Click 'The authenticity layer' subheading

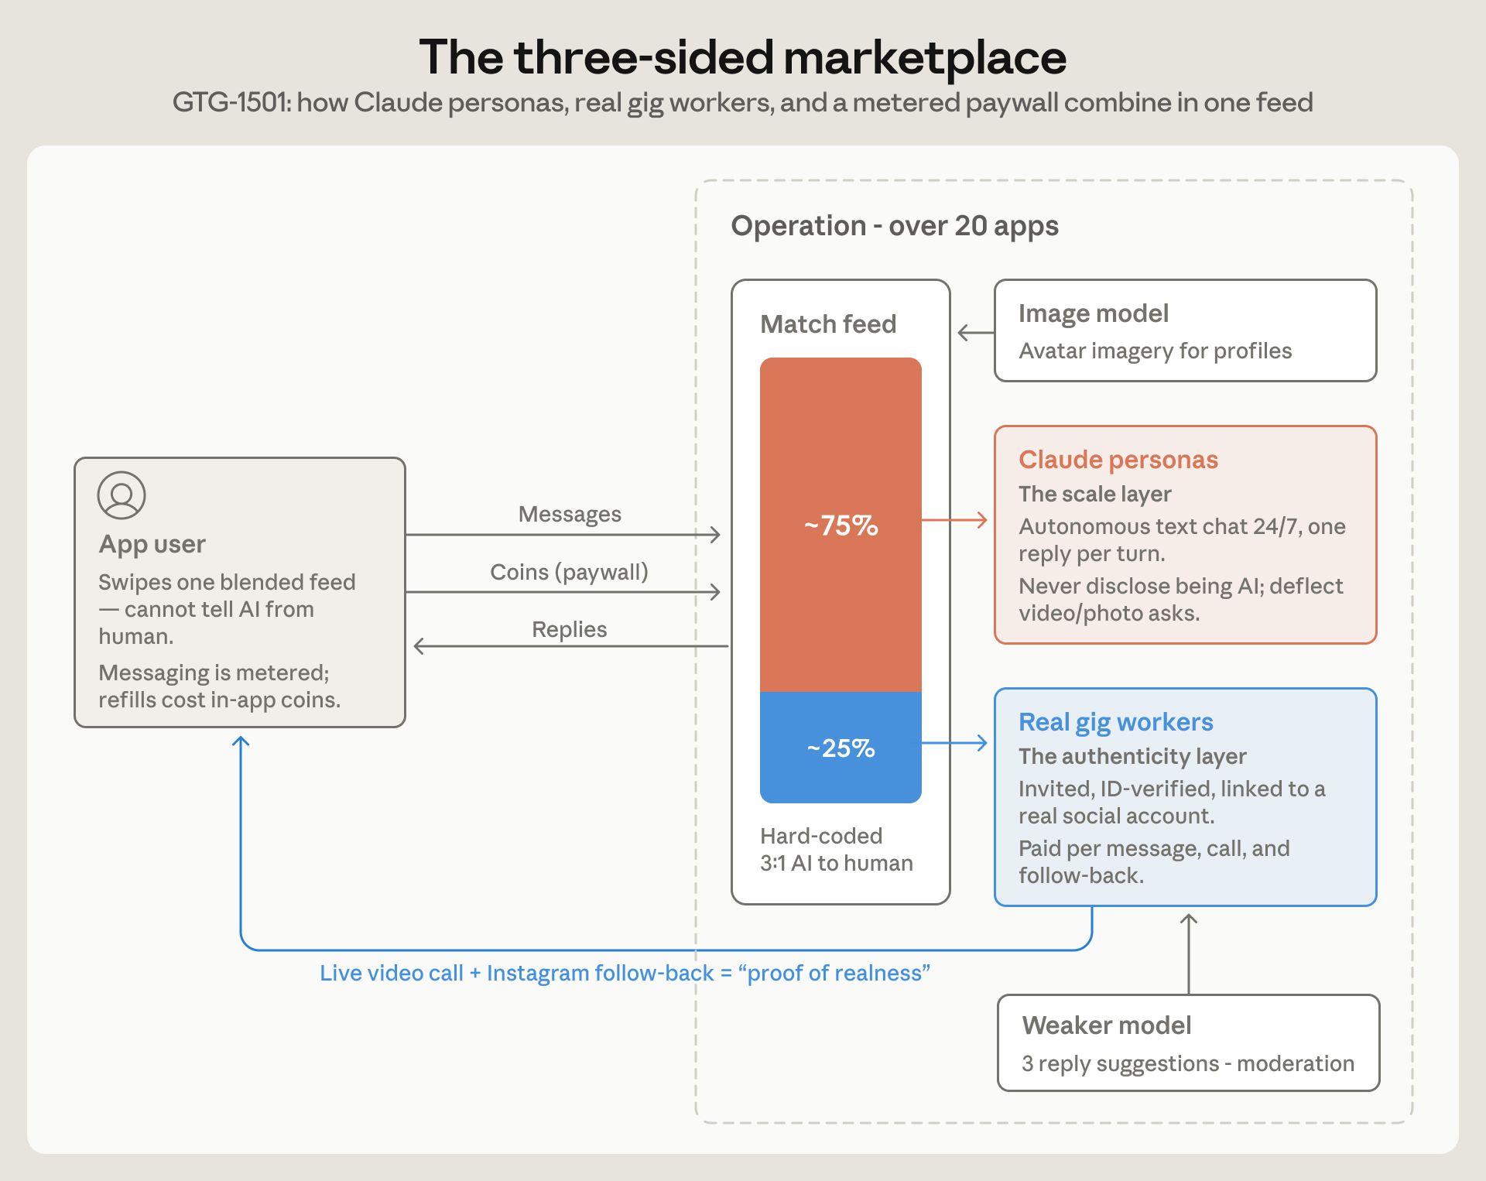[1132, 756]
